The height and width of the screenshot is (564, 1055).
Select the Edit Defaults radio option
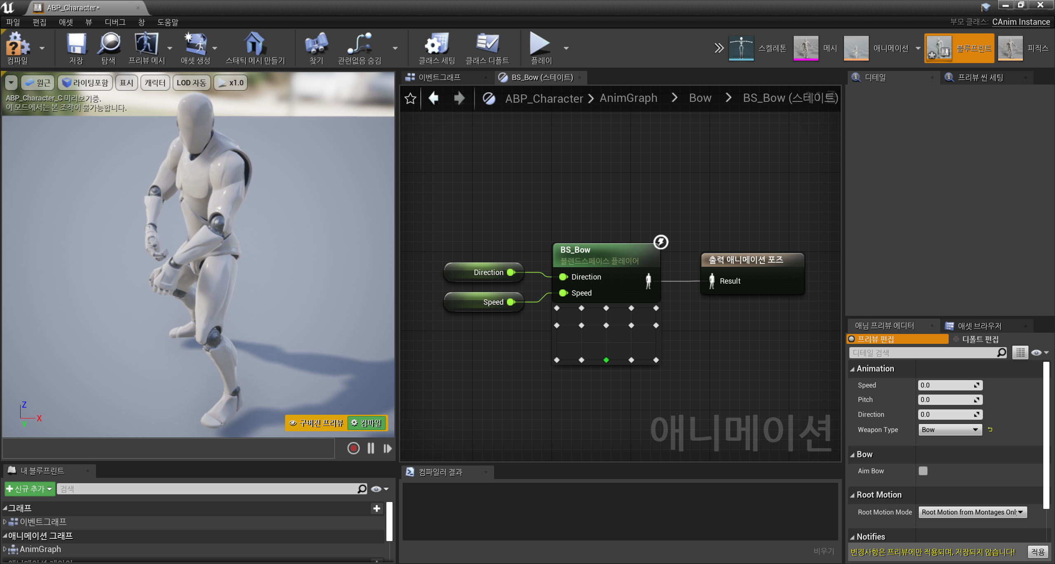tap(956, 339)
